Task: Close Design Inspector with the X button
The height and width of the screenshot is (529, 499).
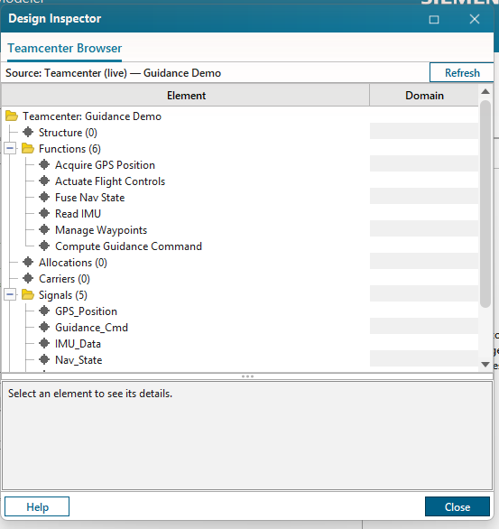Action: point(475,19)
